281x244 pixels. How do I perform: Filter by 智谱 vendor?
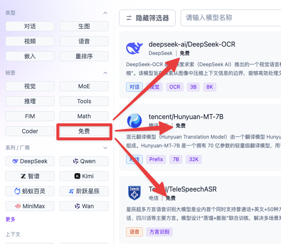pos(30,176)
